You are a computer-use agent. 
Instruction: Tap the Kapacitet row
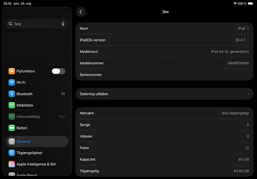pyautogui.click(x=164, y=159)
